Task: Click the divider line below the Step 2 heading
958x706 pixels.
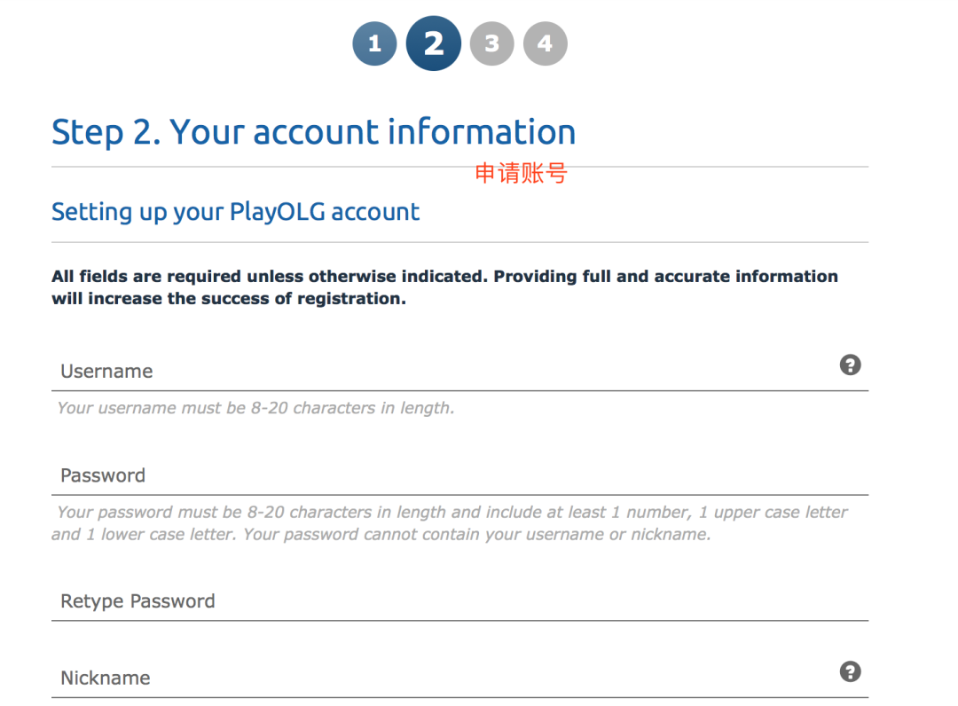Action: pos(266,167)
